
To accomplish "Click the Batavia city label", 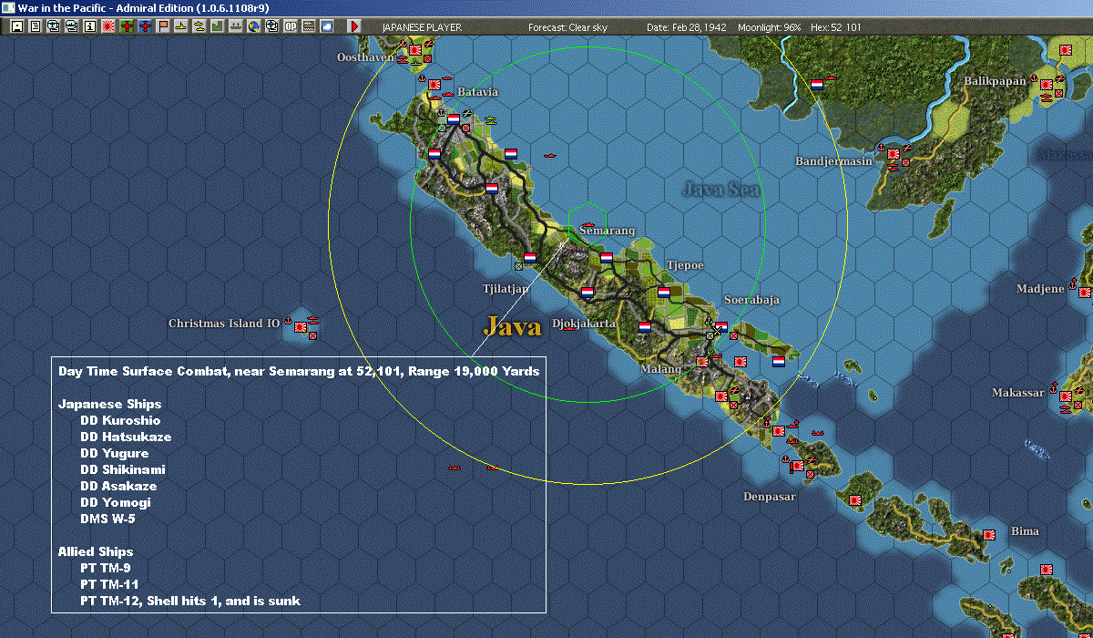I will point(477,92).
